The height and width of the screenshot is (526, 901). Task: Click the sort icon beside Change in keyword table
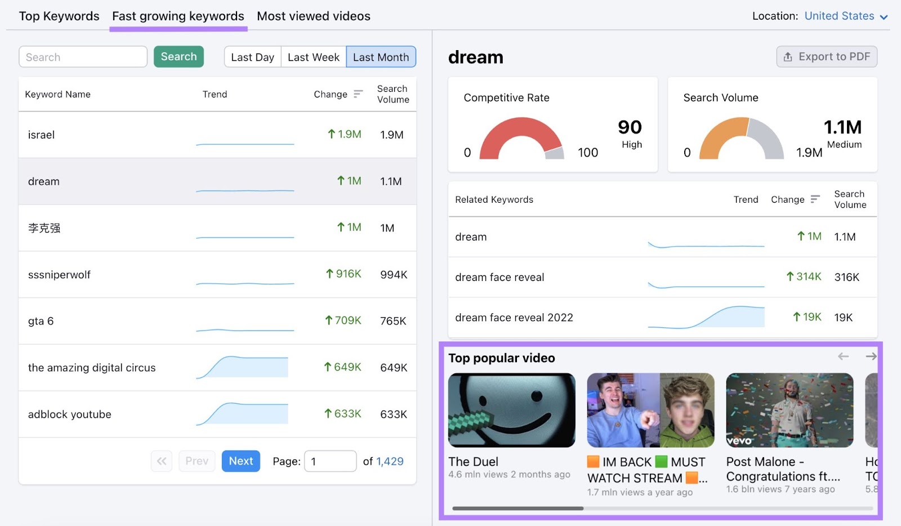pyautogui.click(x=358, y=94)
